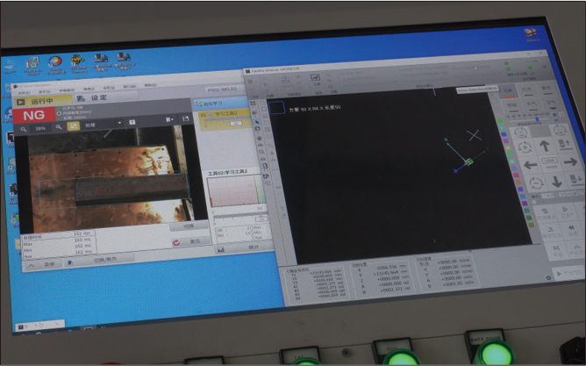
Task: Toggle the 激光 laser button
Action: tap(546, 90)
